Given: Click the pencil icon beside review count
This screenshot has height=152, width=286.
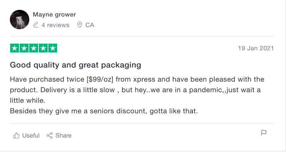Looking at the screenshot, I should coord(36,25).
